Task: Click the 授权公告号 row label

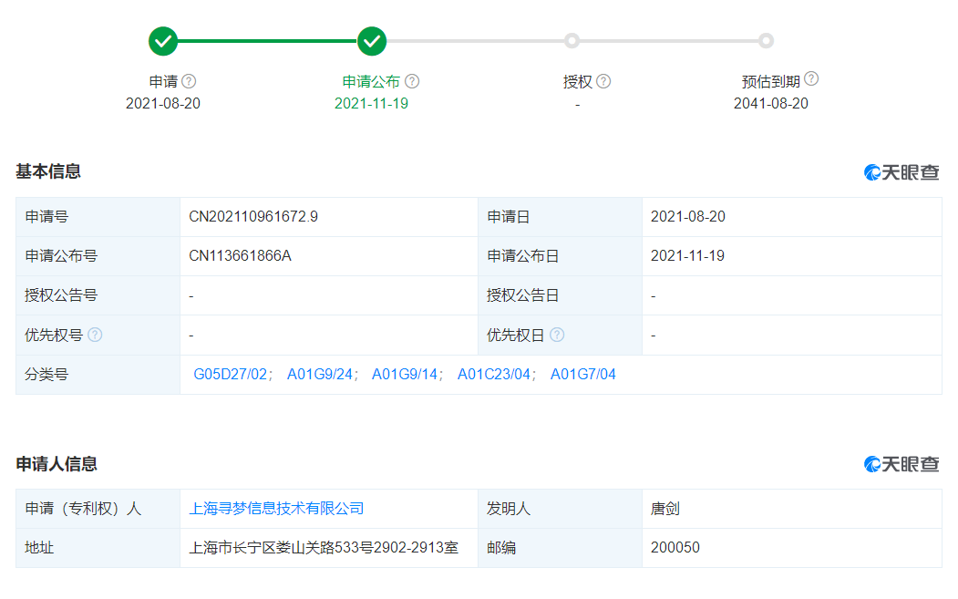Action: pos(61,295)
